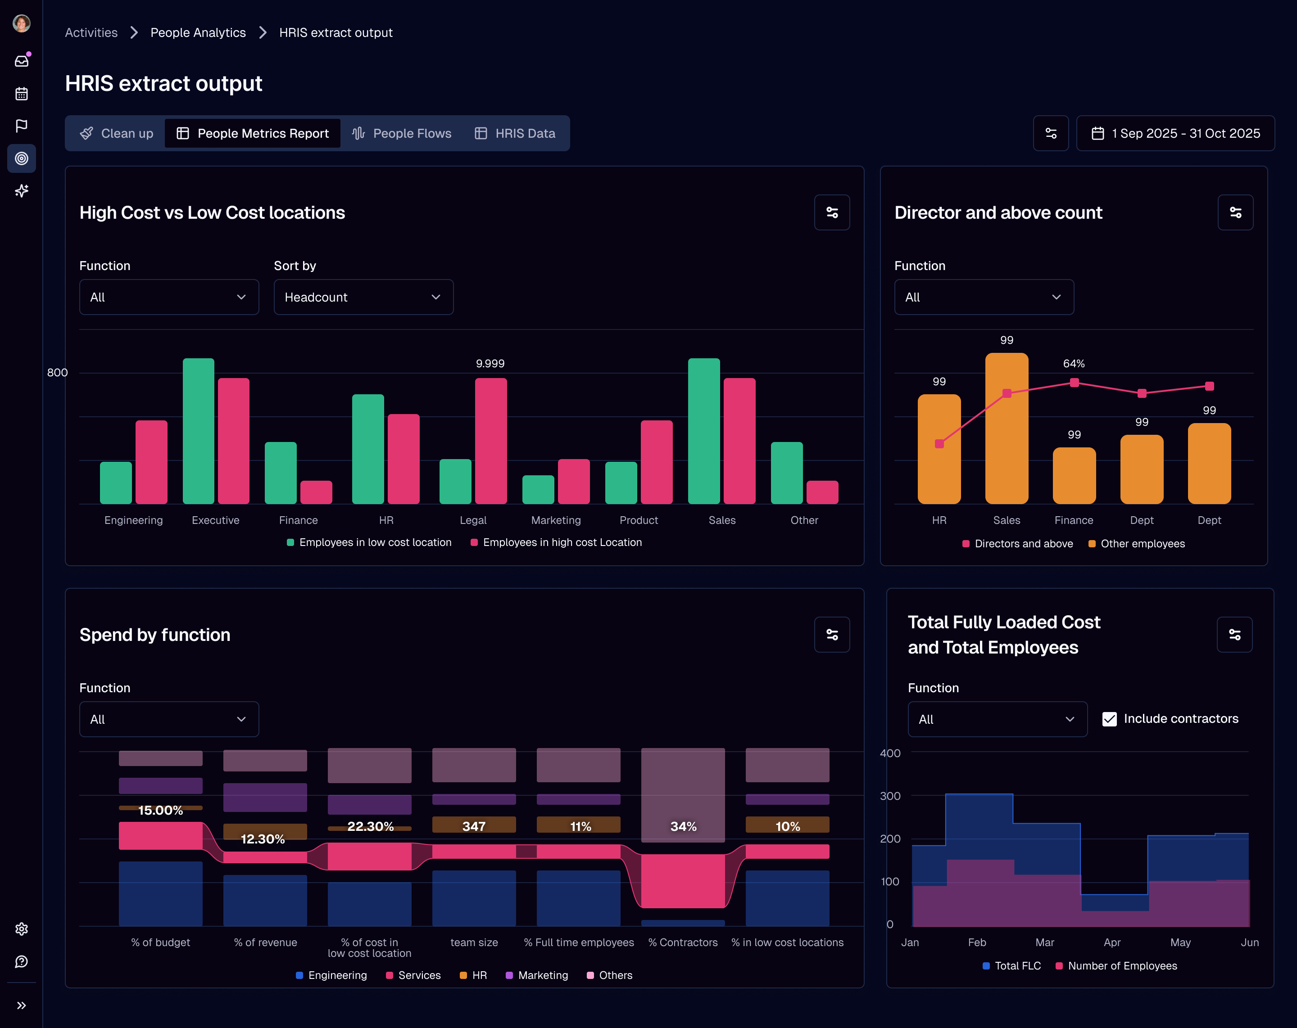Open the calendar icon in sidebar

(22, 94)
